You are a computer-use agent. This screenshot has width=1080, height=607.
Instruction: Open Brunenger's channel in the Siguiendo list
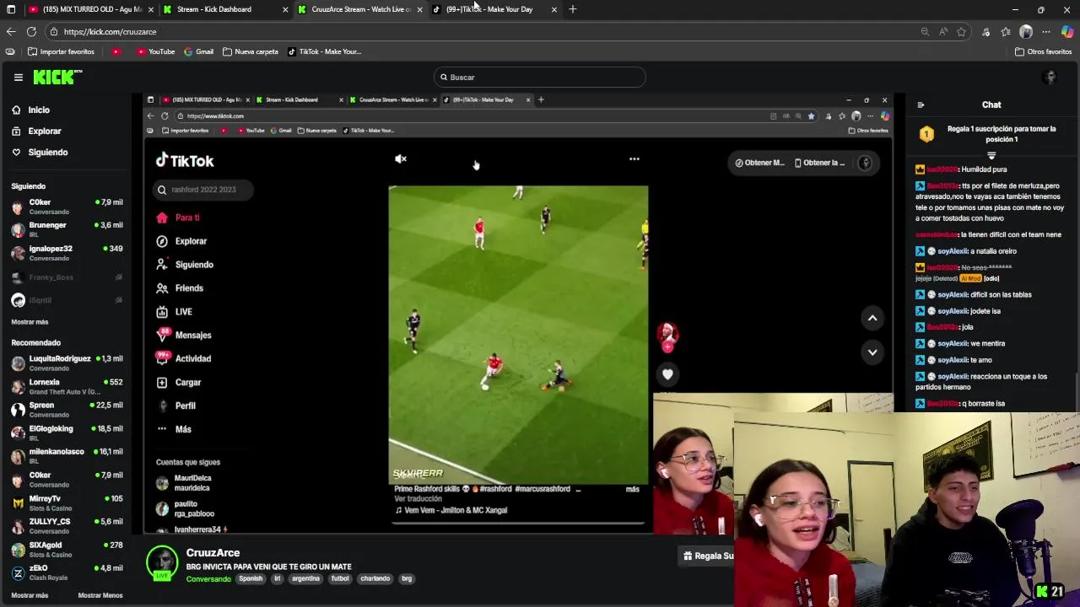(x=67, y=229)
